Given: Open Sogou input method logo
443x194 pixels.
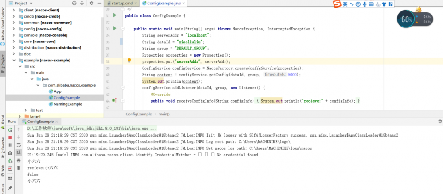Looking at the screenshot, I should (337, 4).
